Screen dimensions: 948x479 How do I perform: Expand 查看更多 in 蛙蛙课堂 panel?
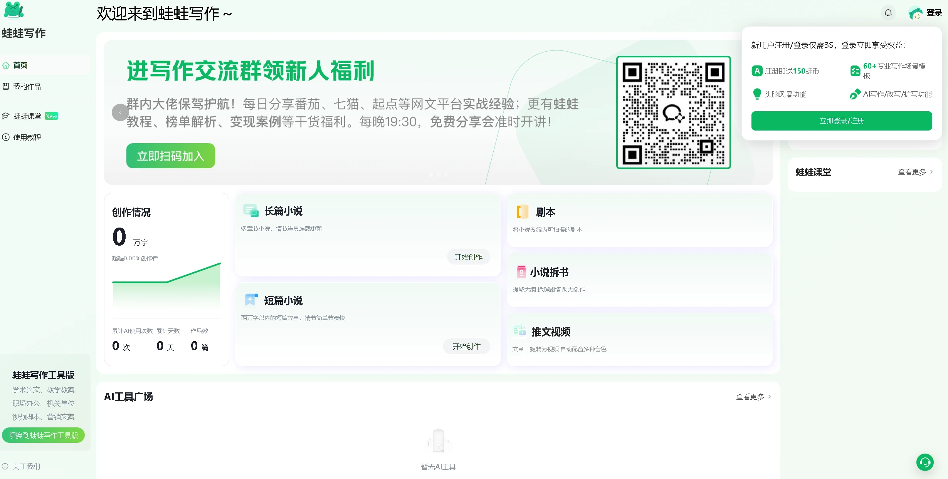pyautogui.click(x=915, y=172)
